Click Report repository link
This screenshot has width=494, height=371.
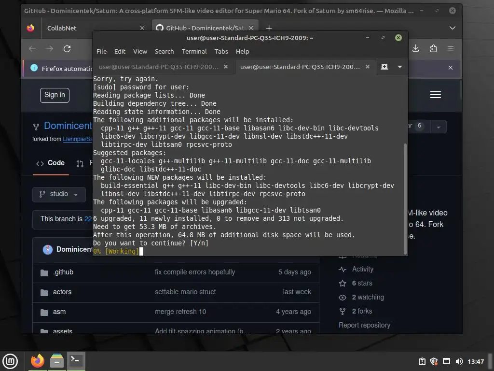(364, 325)
